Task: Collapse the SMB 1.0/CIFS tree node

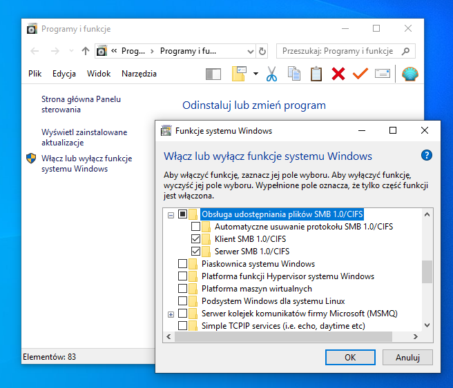Action: click(171, 215)
